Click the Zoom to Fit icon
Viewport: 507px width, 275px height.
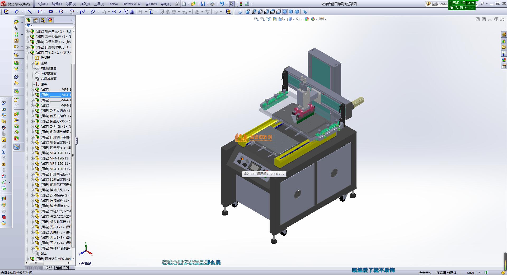(x=256, y=19)
